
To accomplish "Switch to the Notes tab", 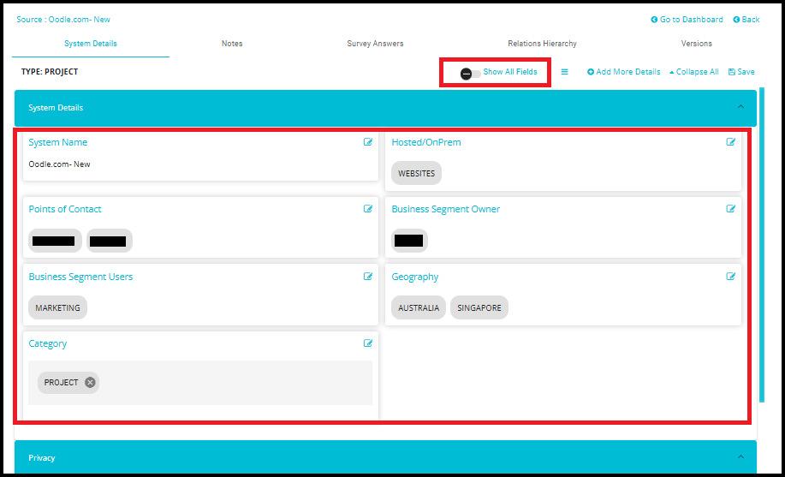I will (232, 44).
